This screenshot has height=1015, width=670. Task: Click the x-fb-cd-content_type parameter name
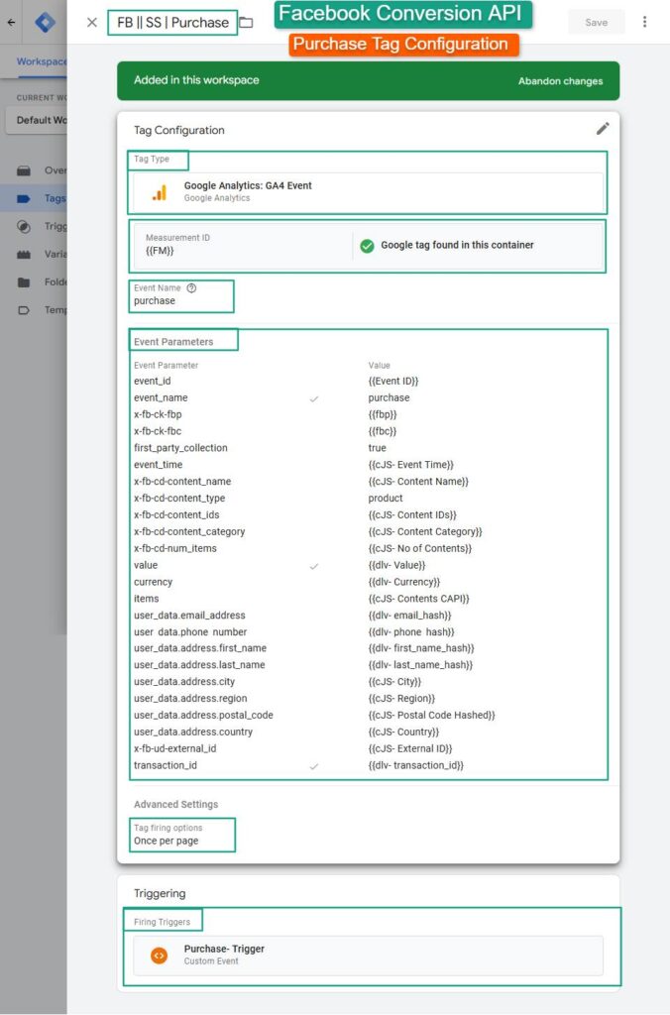click(179, 499)
